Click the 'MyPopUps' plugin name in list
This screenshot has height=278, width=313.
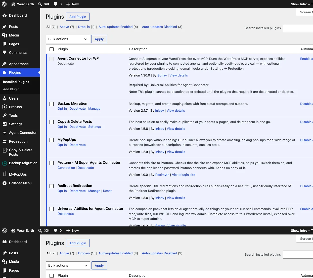[67, 140]
